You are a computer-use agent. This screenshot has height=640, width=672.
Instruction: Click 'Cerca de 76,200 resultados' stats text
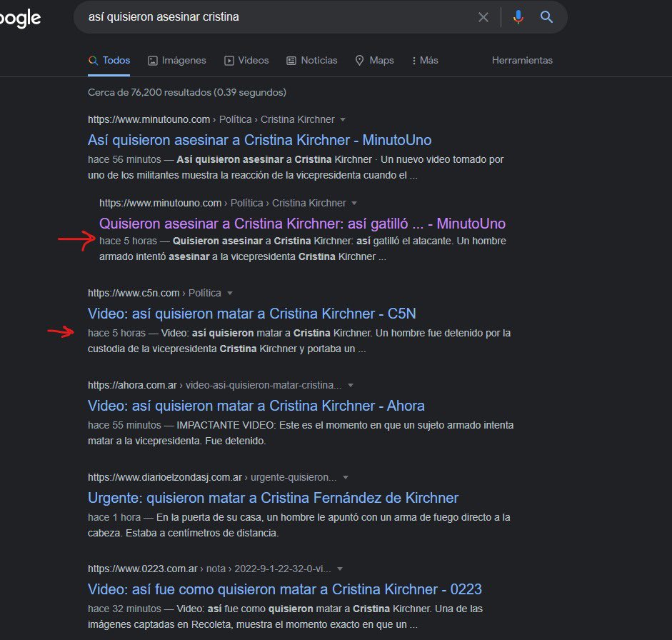coord(187,93)
